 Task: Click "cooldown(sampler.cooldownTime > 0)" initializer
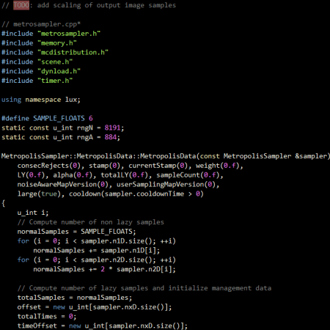(x=136, y=194)
